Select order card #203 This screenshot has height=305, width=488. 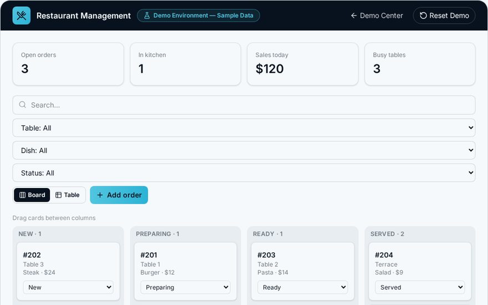tap(303, 271)
